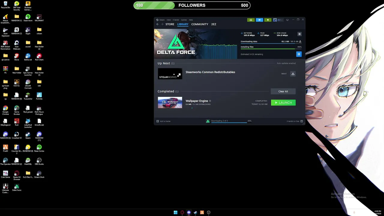
Task: Switch to the LIBRARY tab
Action: [x=183, y=24]
